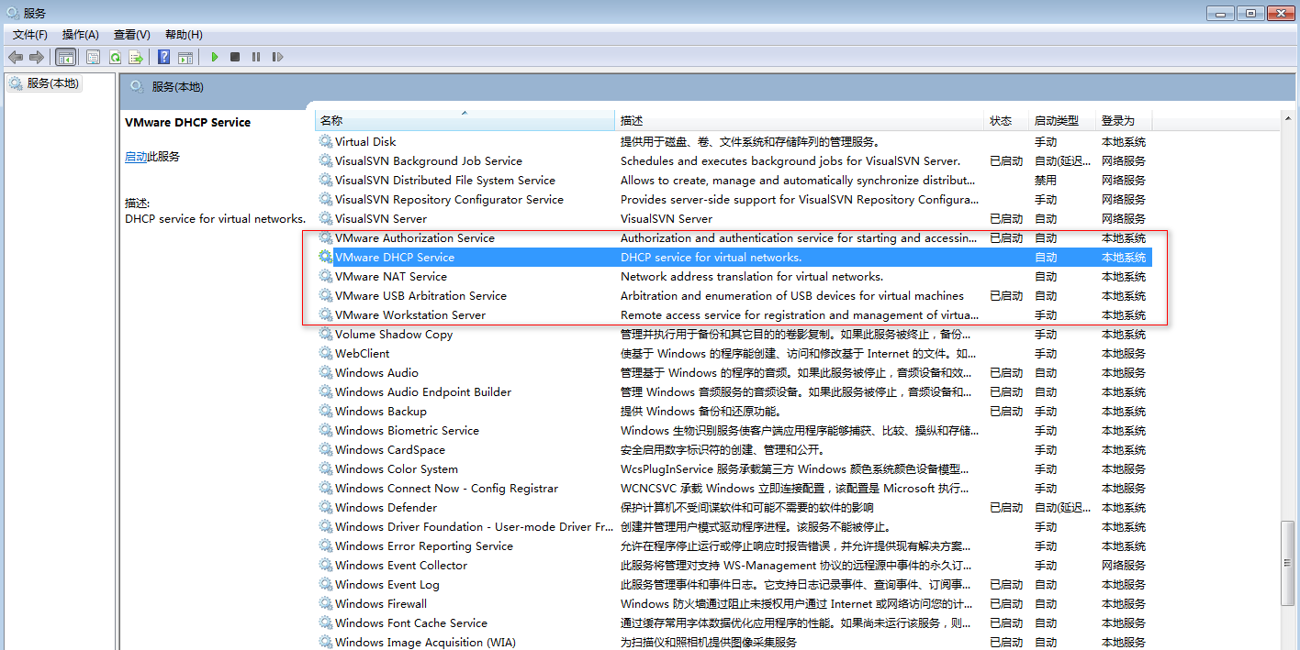Refresh the services list via toolbar icon
This screenshot has height=650, width=1300.
115,57
